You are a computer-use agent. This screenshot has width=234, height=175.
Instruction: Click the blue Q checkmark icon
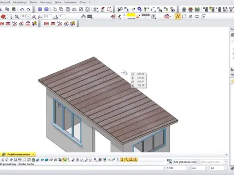[x=139, y=9]
